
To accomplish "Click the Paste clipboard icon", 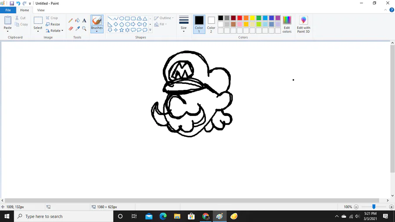I will (x=7, y=20).
